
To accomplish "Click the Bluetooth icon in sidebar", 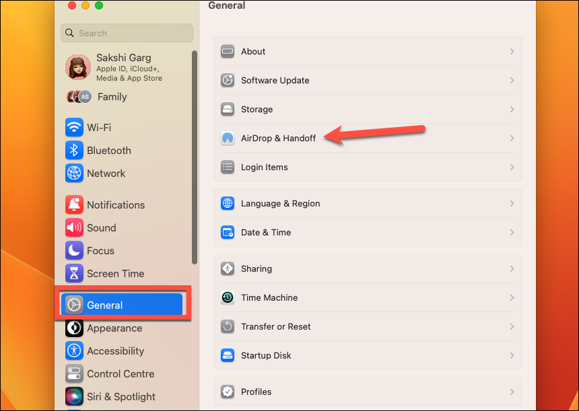I will click(74, 151).
